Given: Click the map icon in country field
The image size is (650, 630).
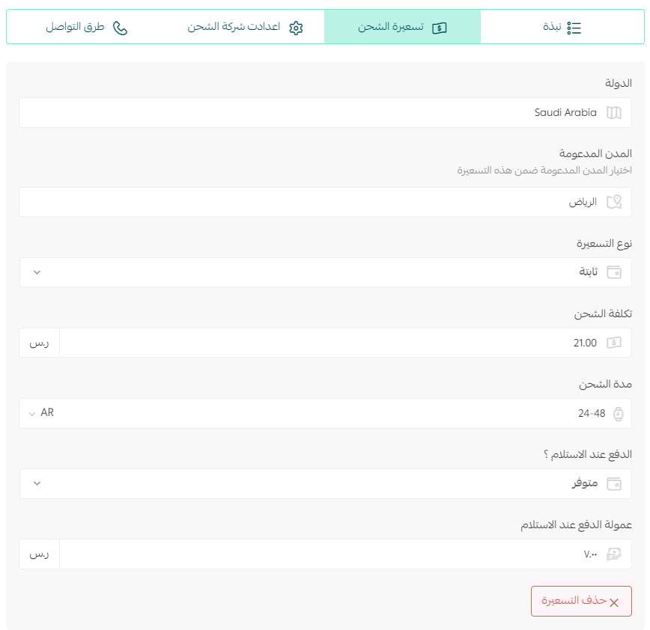Looking at the screenshot, I should pyautogui.click(x=614, y=113).
